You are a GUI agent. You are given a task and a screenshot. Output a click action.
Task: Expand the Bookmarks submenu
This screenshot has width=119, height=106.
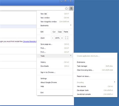click(x=55, y=25)
